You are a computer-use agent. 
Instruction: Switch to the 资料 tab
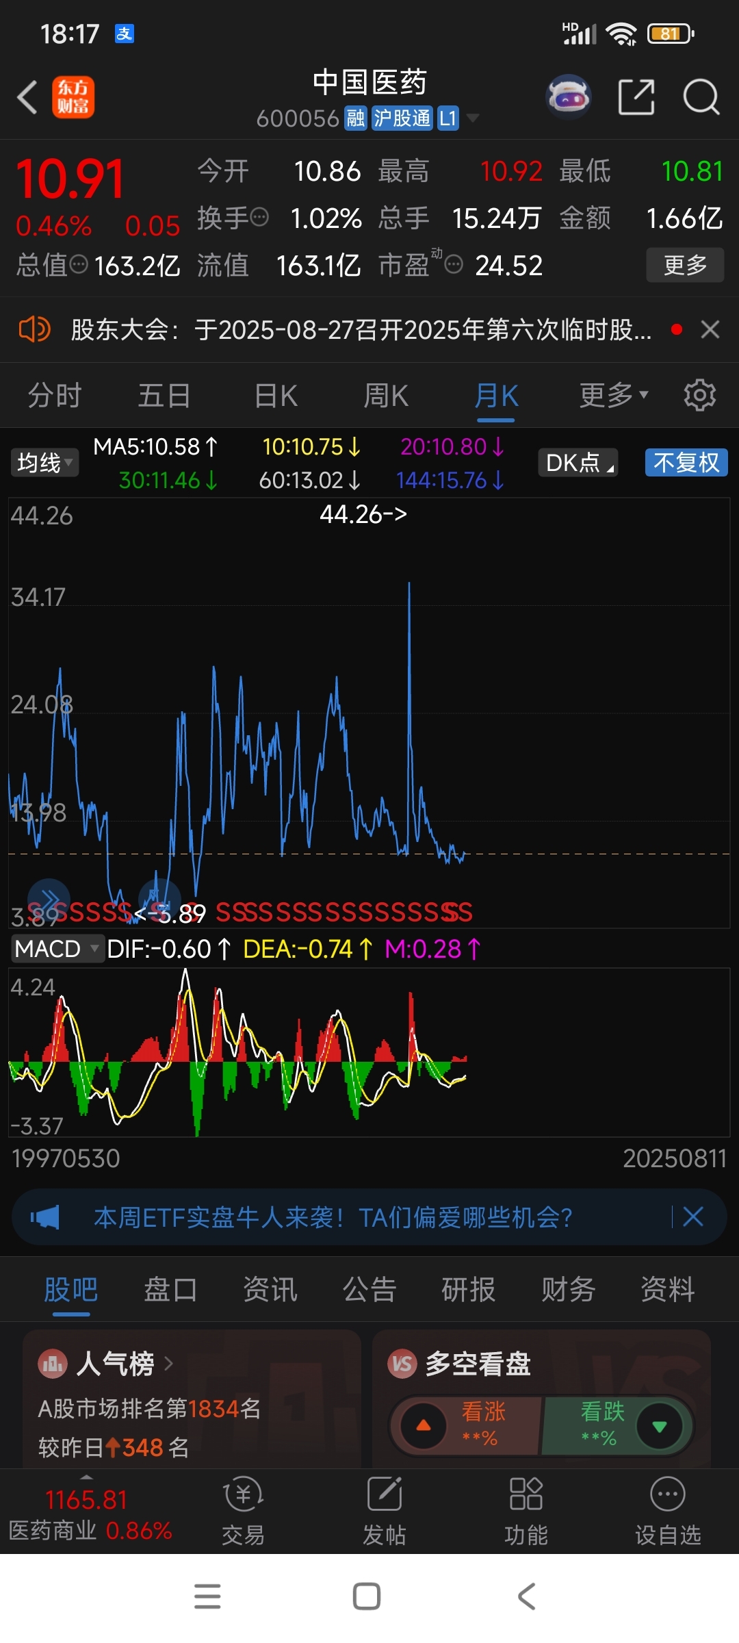pos(668,1290)
